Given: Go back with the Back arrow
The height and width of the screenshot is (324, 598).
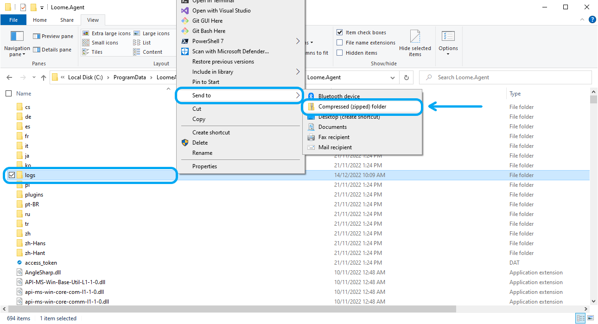Looking at the screenshot, I should pos(9,77).
